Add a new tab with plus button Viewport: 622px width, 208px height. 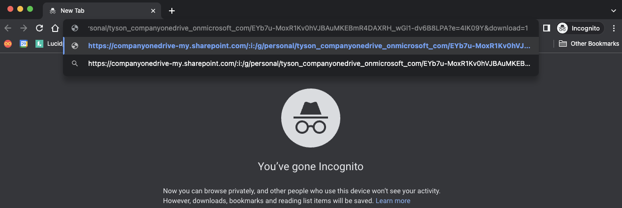(x=171, y=11)
